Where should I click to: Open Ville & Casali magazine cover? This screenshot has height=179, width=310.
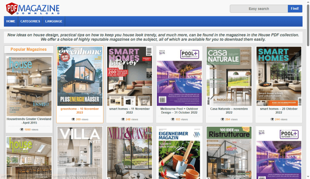tap(129, 153)
